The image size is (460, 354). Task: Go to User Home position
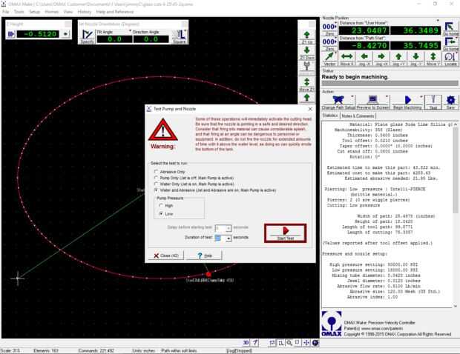450,28
